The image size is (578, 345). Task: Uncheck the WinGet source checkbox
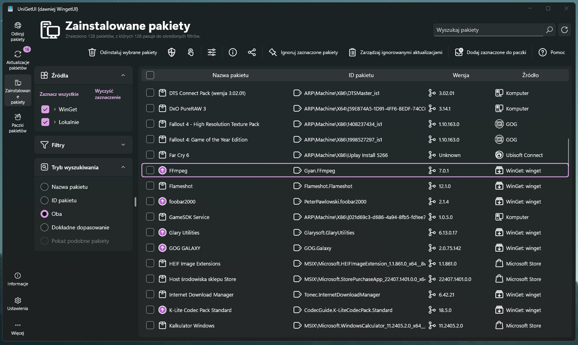(45, 109)
